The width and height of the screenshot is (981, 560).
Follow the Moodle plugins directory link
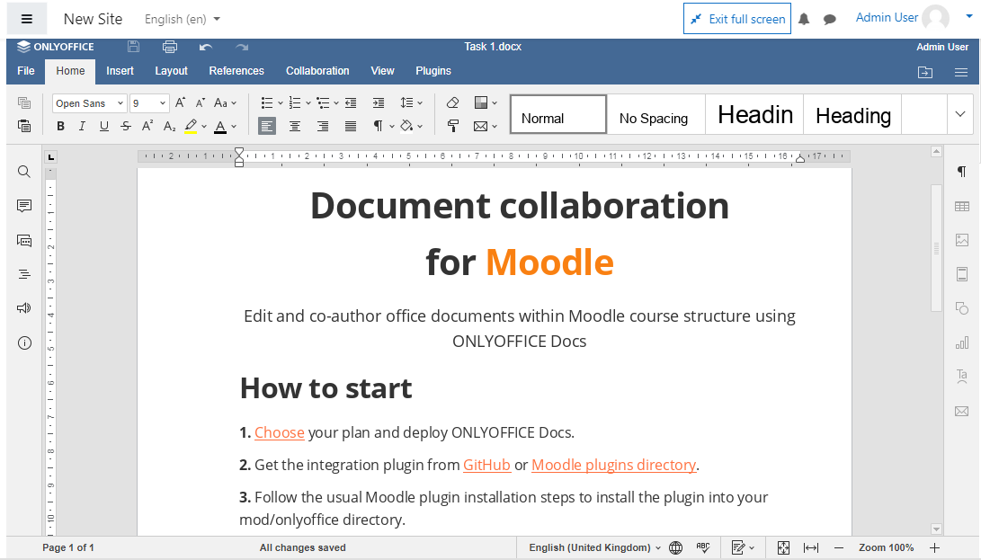pyautogui.click(x=613, y=465)
